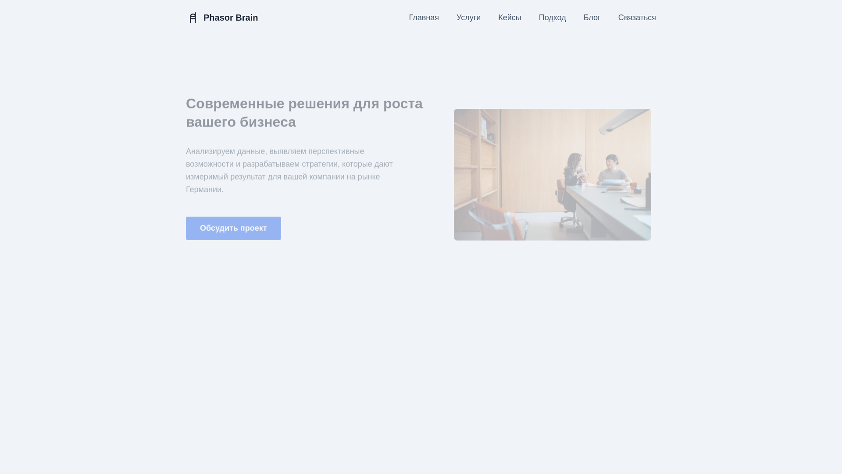Open the Блог section
This screenshot has width=842, height=474.
point(592,18)
